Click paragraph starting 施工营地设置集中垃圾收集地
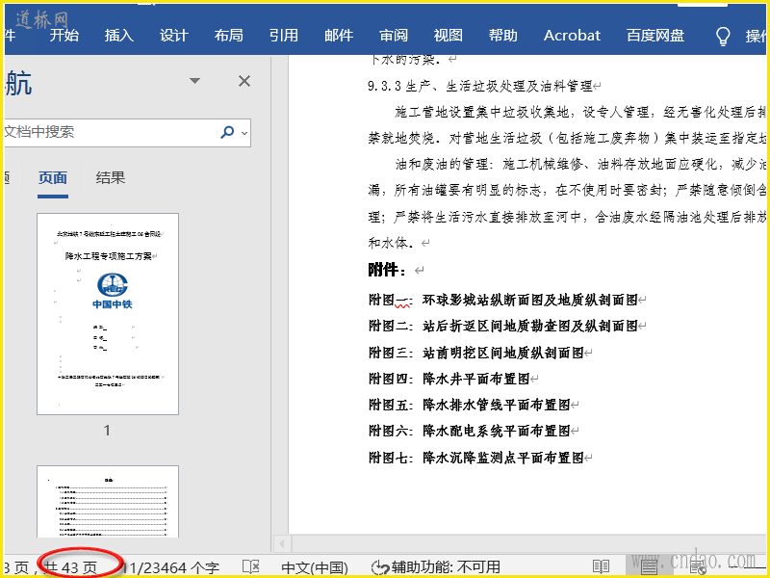The width and height of the screenshot is (770, 578). click(x=567, y=125)
